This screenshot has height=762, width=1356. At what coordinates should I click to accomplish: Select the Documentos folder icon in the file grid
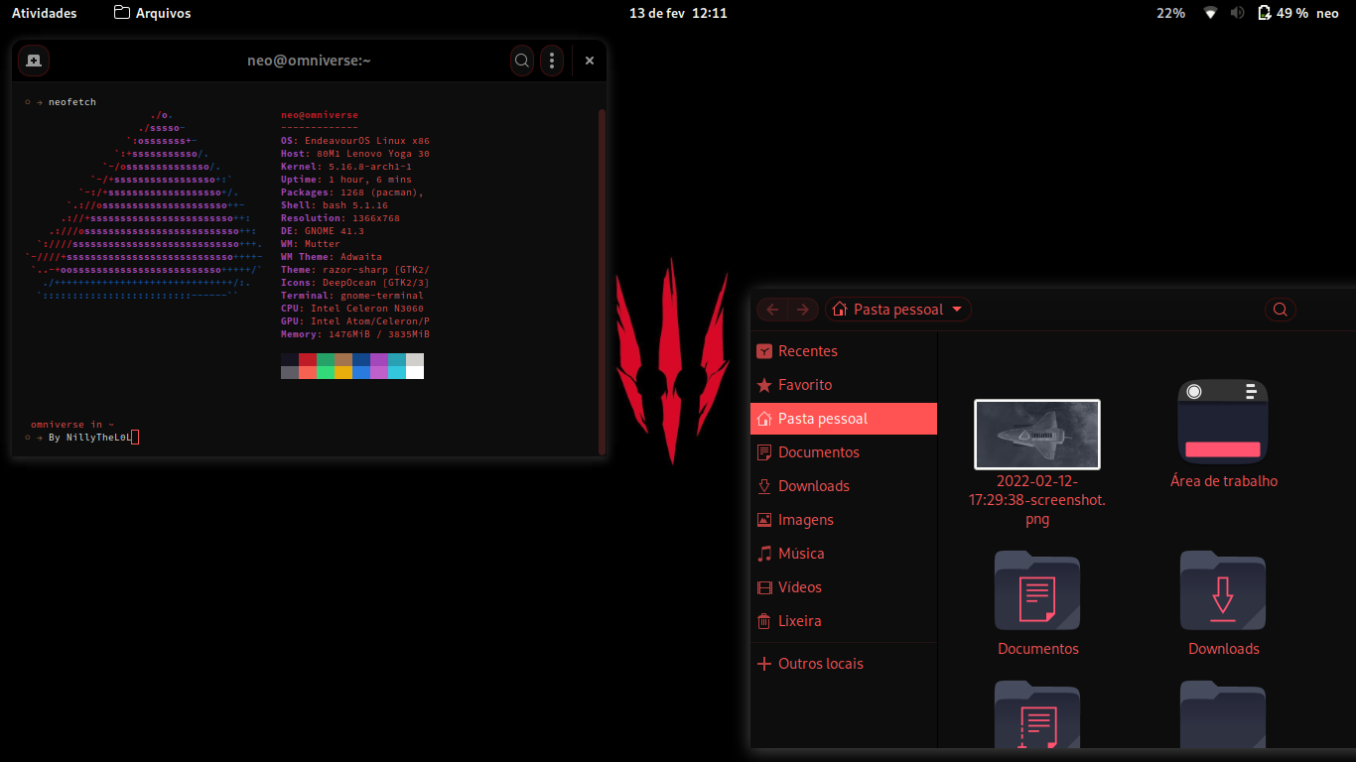(1037, 590)
